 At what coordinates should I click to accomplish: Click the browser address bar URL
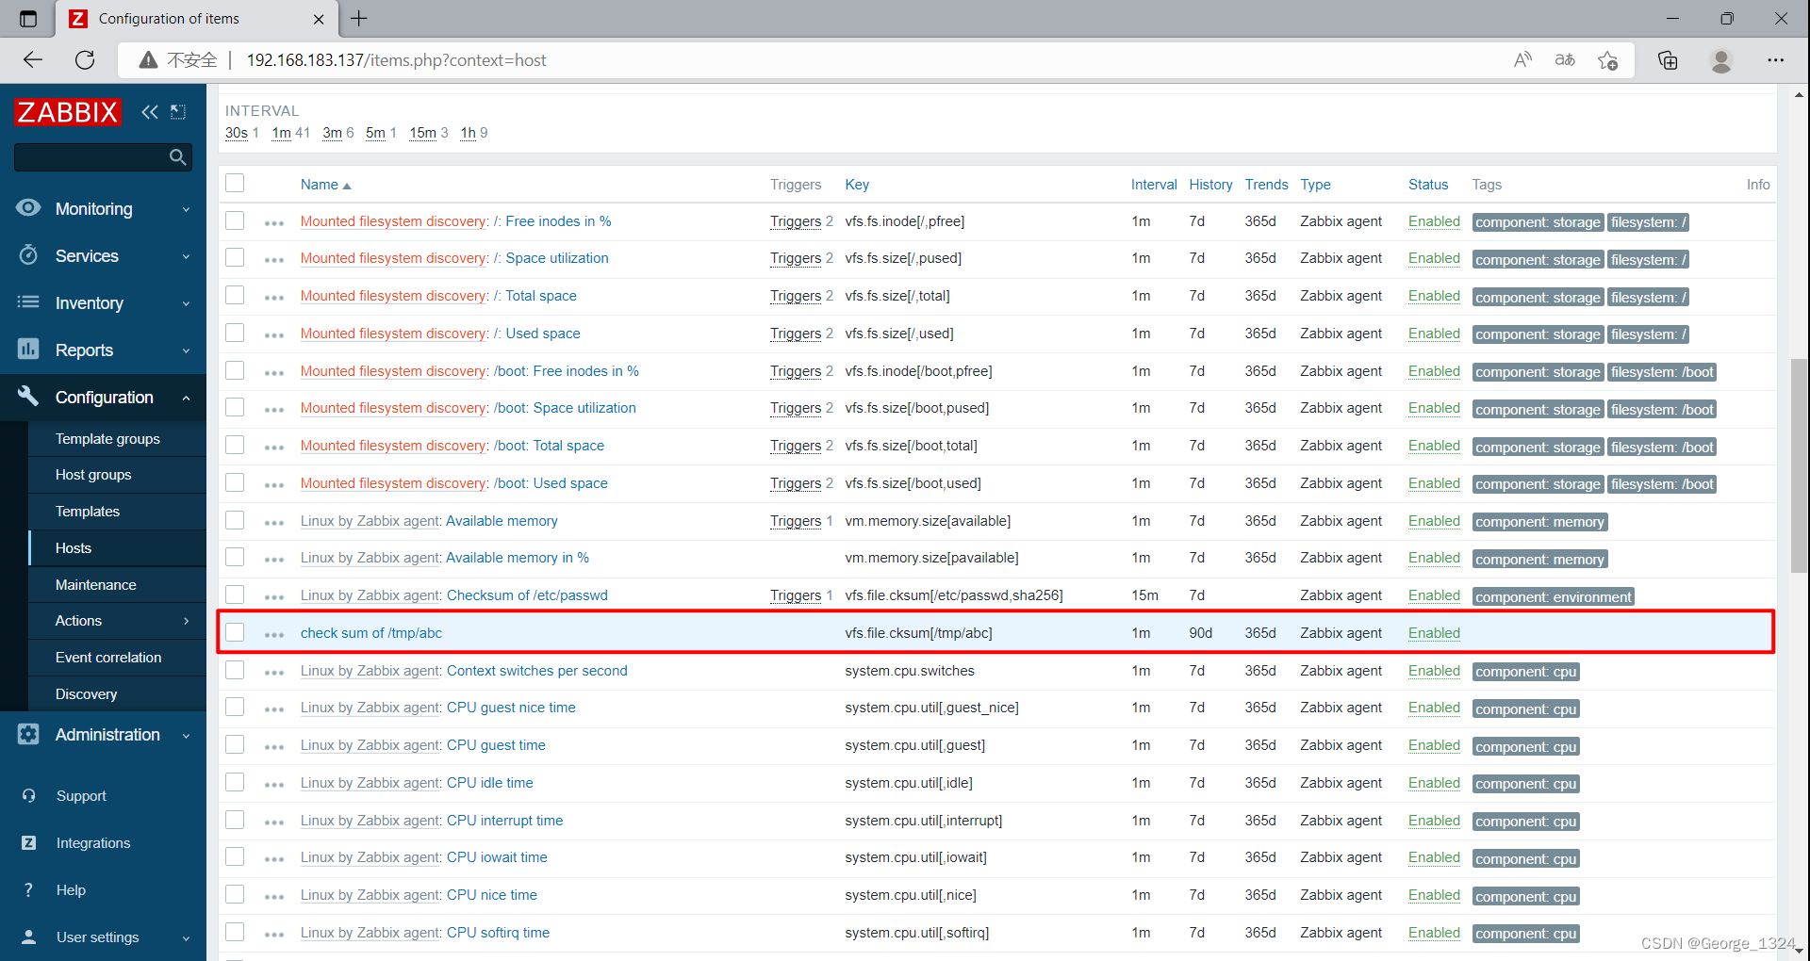[x=396, y=60]
